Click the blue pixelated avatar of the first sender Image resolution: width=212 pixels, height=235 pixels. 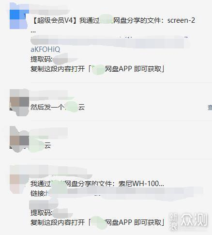[x=19, y=16]
